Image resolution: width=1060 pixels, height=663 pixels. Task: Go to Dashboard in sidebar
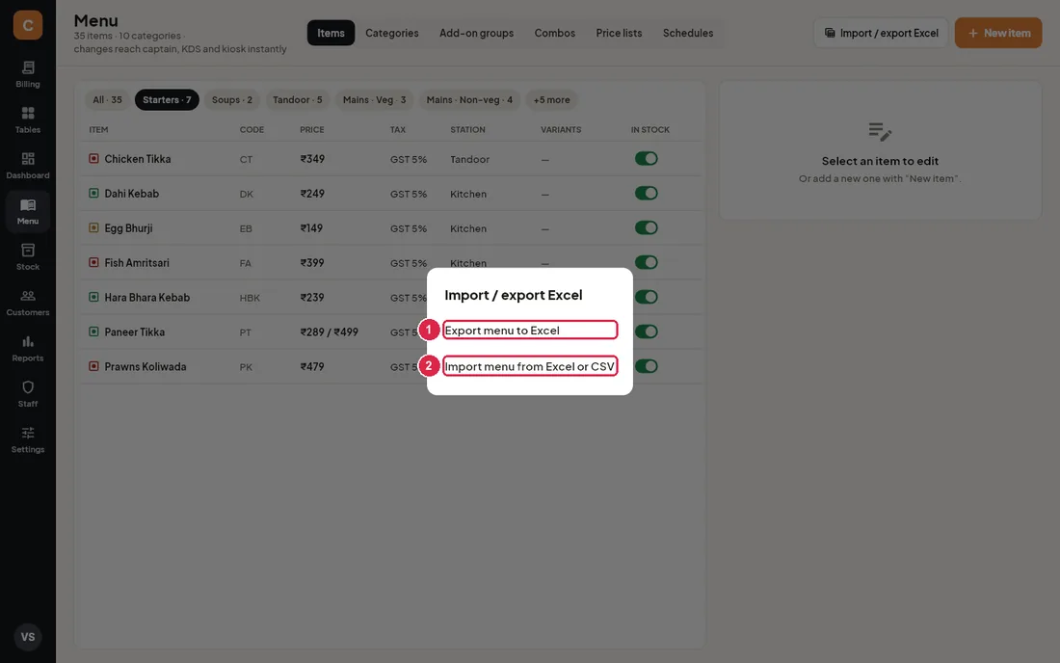click(x=28, y=166)
